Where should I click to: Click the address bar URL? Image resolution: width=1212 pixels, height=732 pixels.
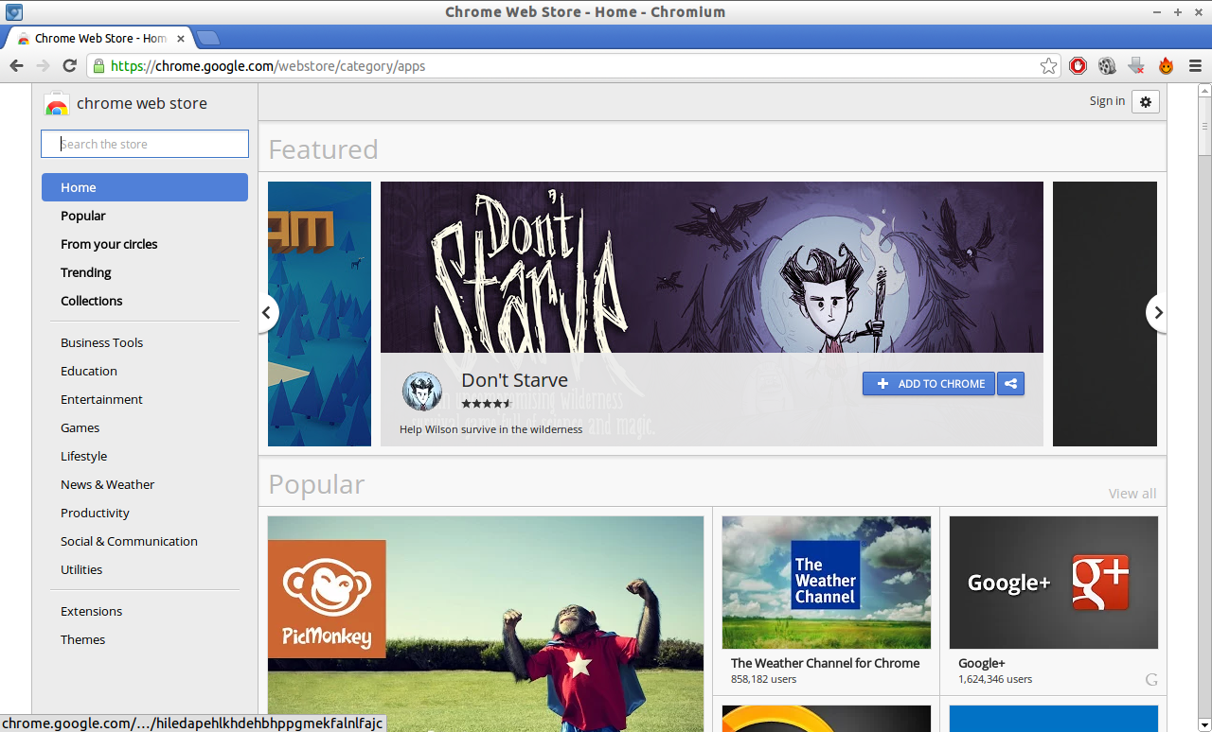point(268,66)
